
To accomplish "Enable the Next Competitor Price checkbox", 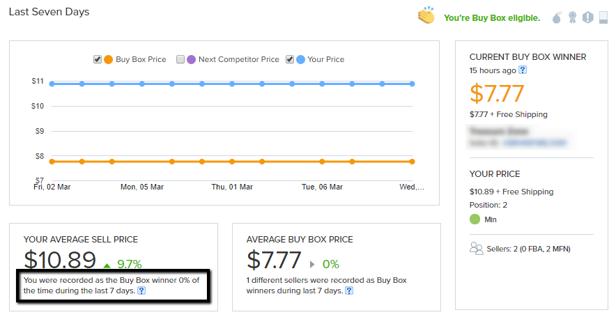I will click(x=180, y=60).
